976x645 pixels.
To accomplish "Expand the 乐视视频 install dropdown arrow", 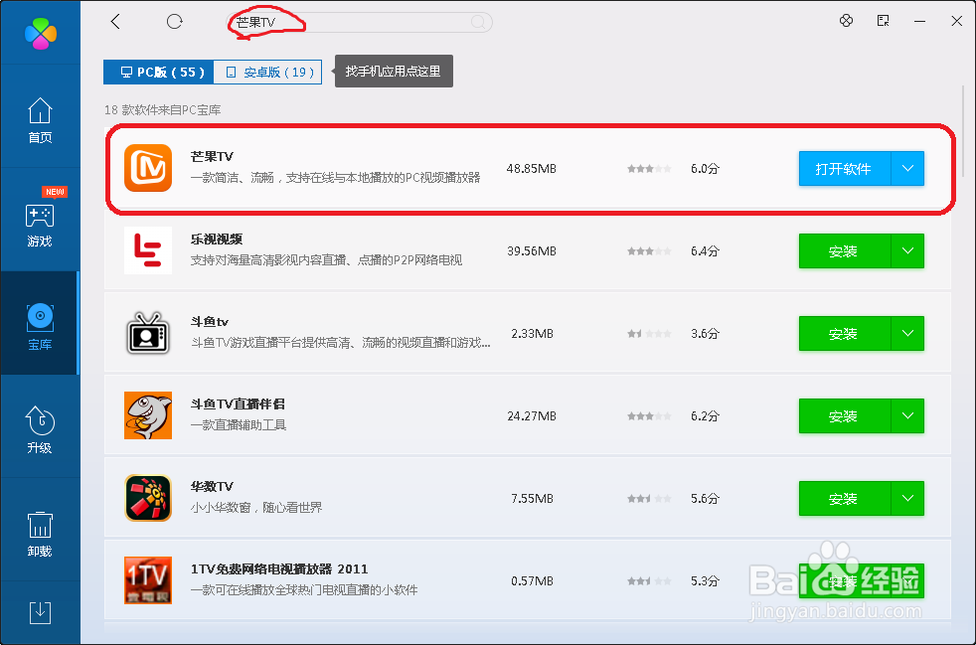I will click(x=906, y=250).
